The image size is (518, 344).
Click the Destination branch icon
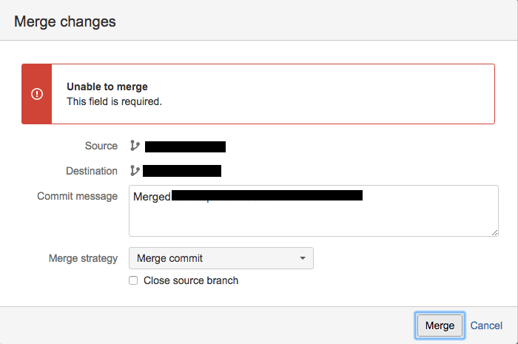pos(135,171)
